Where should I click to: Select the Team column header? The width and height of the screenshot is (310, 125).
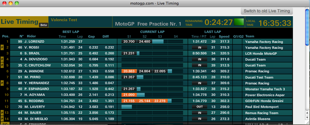click(250, 36)
